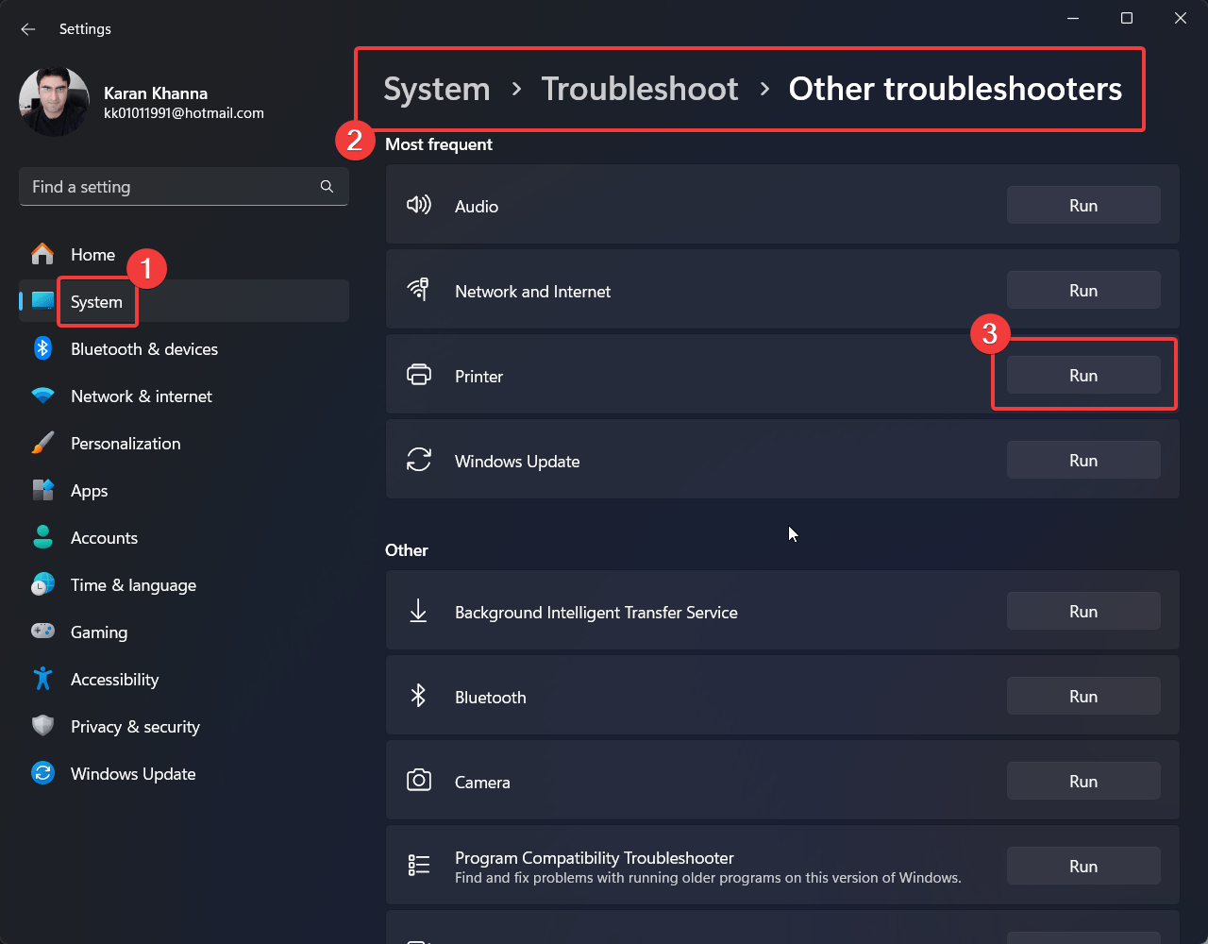Navigate to Troubleshoot in the breadcrumb

click(639, 89)
